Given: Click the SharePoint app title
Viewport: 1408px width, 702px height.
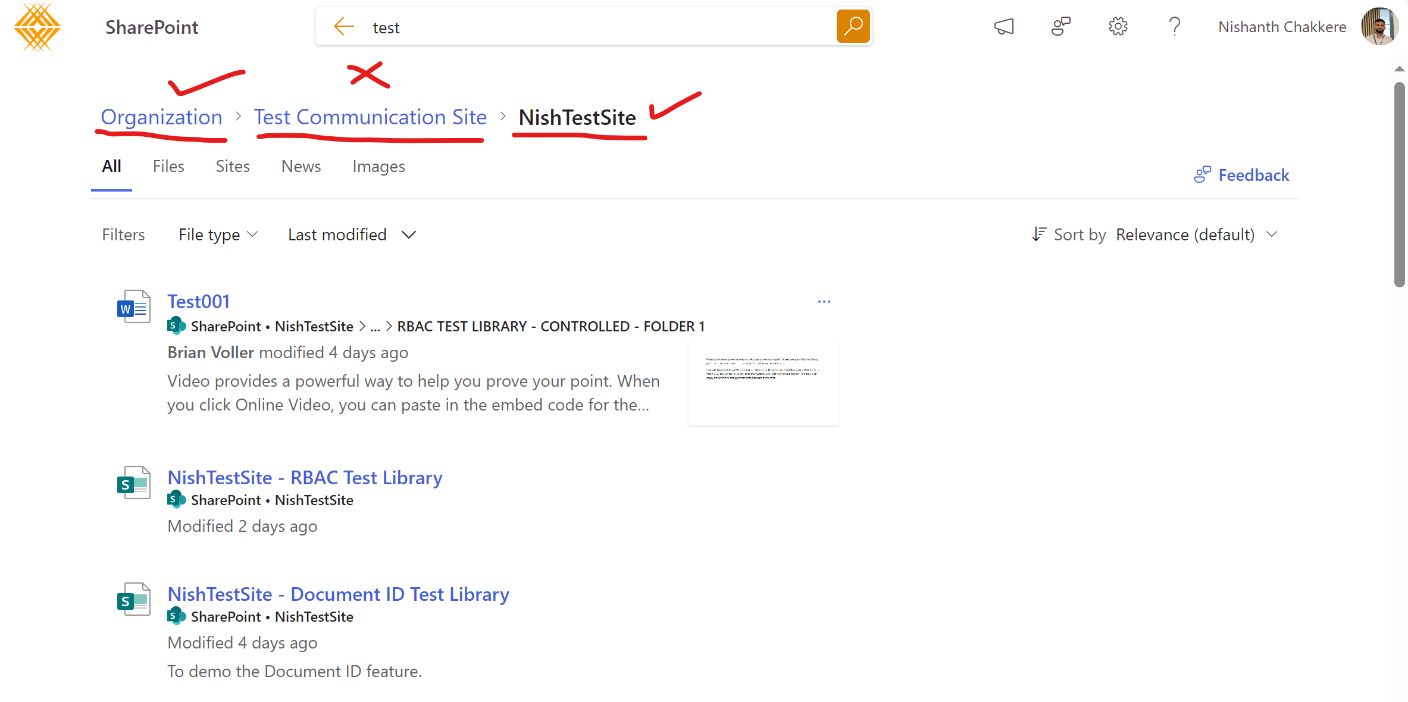Looking at the screenshot, I should point(152,27).
